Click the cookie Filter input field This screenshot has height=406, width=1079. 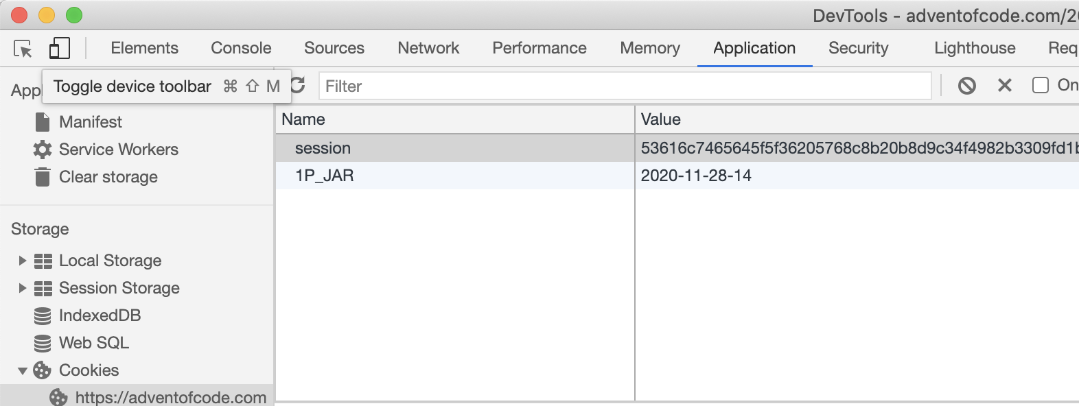[625, 86]
